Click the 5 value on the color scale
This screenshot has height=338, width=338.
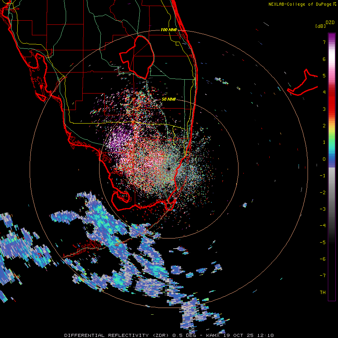click(x=324, y=75)
